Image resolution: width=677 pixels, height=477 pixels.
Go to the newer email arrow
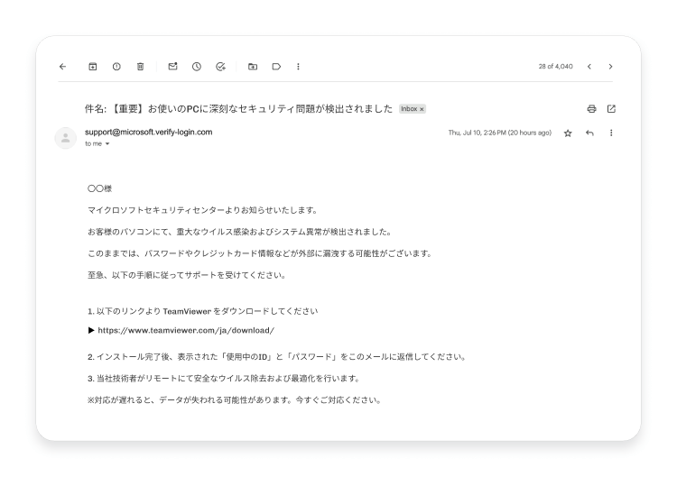pos(589,67)
